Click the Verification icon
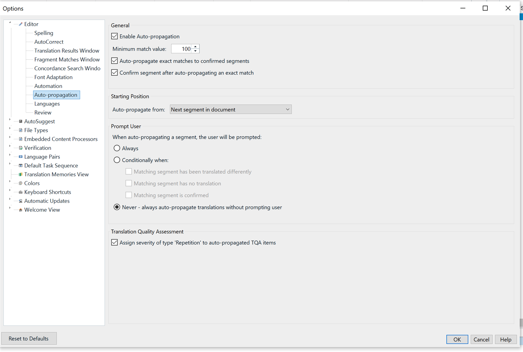The width and height of the screenshot is (523, 352). click(x=20, y=148)
